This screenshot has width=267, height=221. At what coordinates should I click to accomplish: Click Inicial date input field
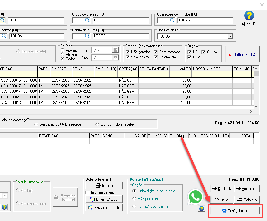click(x=103, y=50)
